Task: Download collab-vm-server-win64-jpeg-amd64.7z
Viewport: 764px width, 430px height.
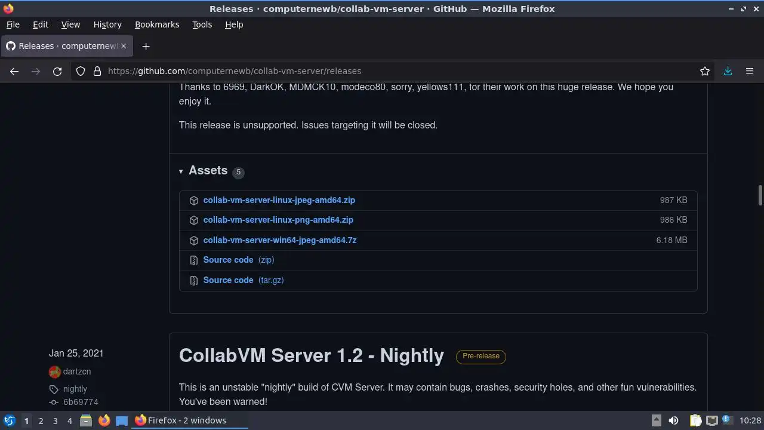Action: pos(280,240)
